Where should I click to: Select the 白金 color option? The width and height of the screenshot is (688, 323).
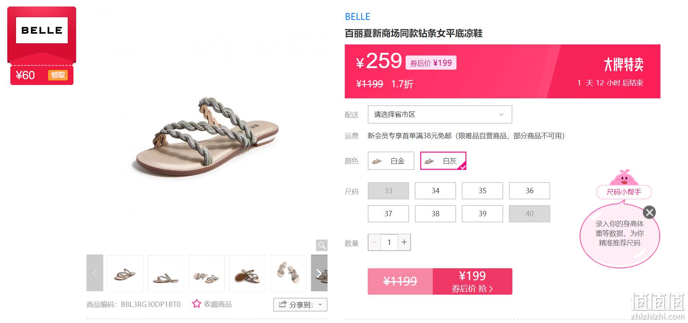(391, 161)
